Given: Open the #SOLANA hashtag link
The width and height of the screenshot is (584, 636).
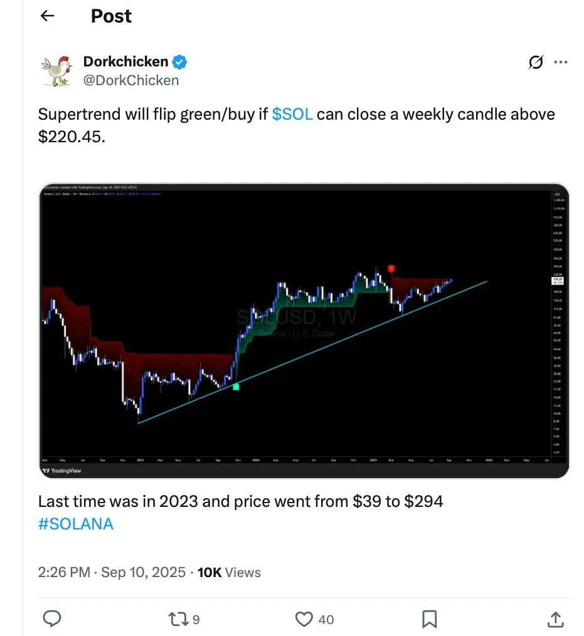Looking at the screenshot, I should pyautogui.click(x=76, y=524).
